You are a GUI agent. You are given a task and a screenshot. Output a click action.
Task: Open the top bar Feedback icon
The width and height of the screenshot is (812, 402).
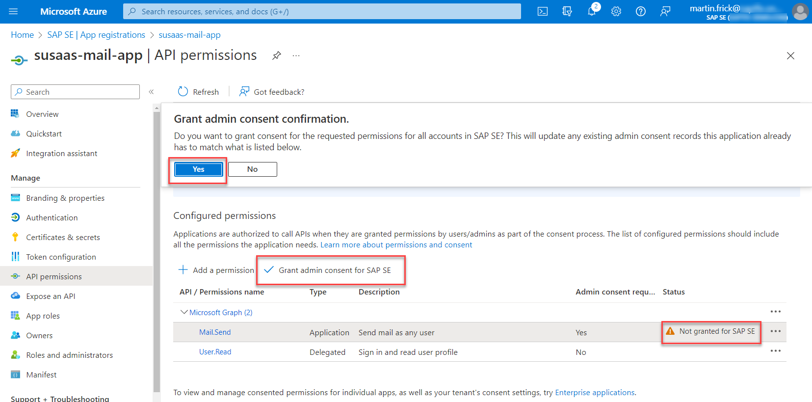pos(665,11)
